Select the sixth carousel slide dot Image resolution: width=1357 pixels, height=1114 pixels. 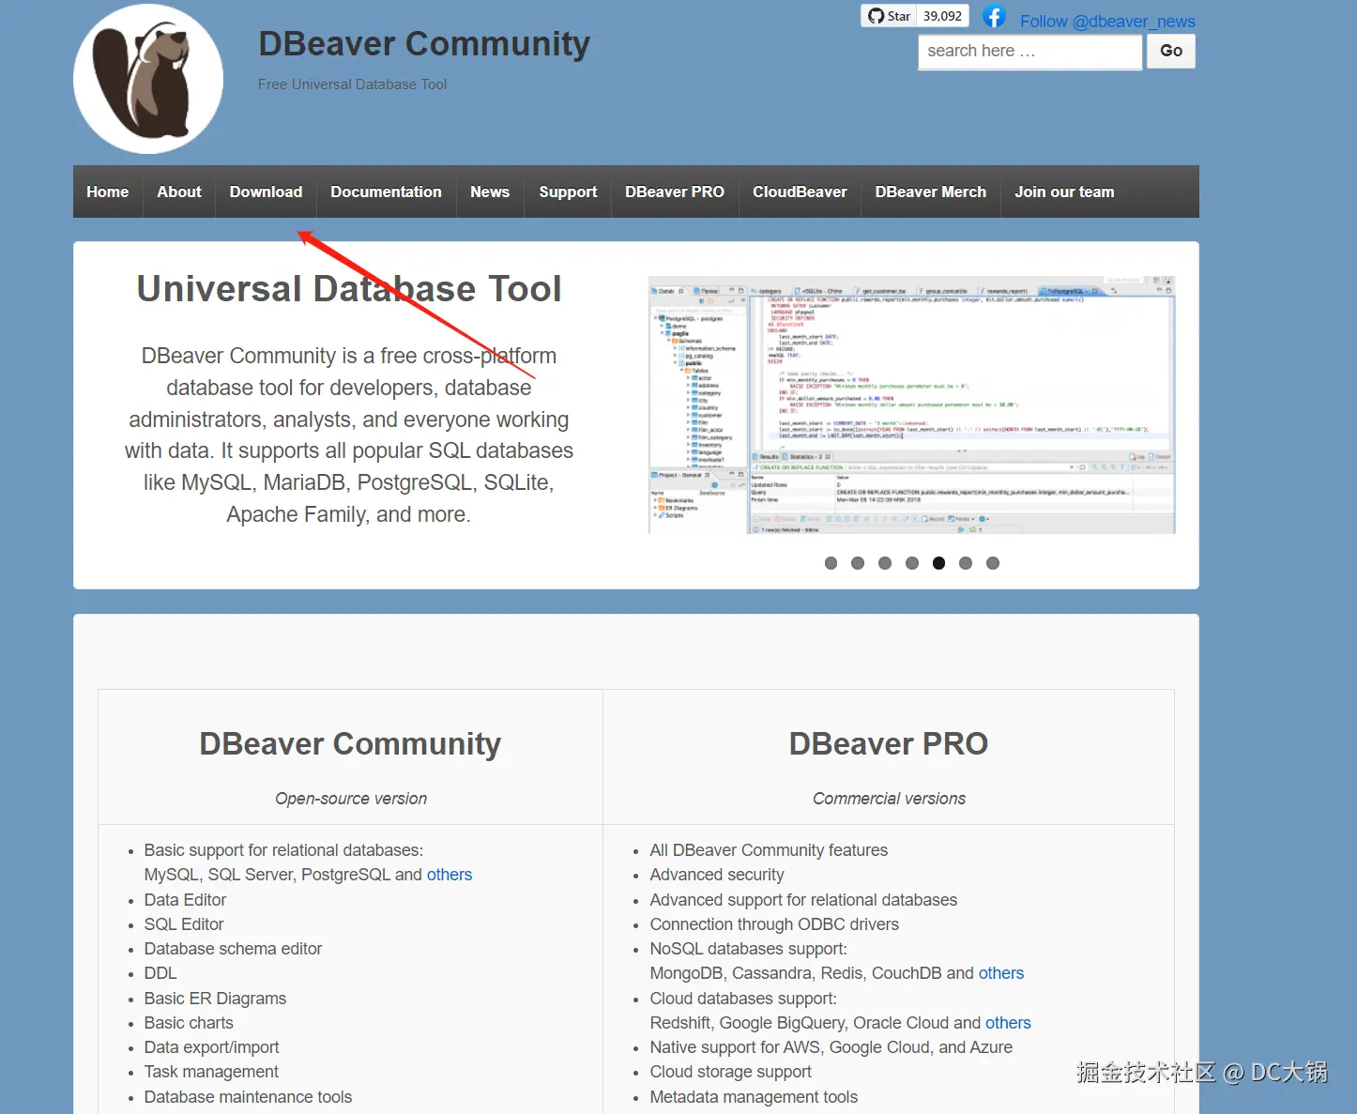point(966,563)
